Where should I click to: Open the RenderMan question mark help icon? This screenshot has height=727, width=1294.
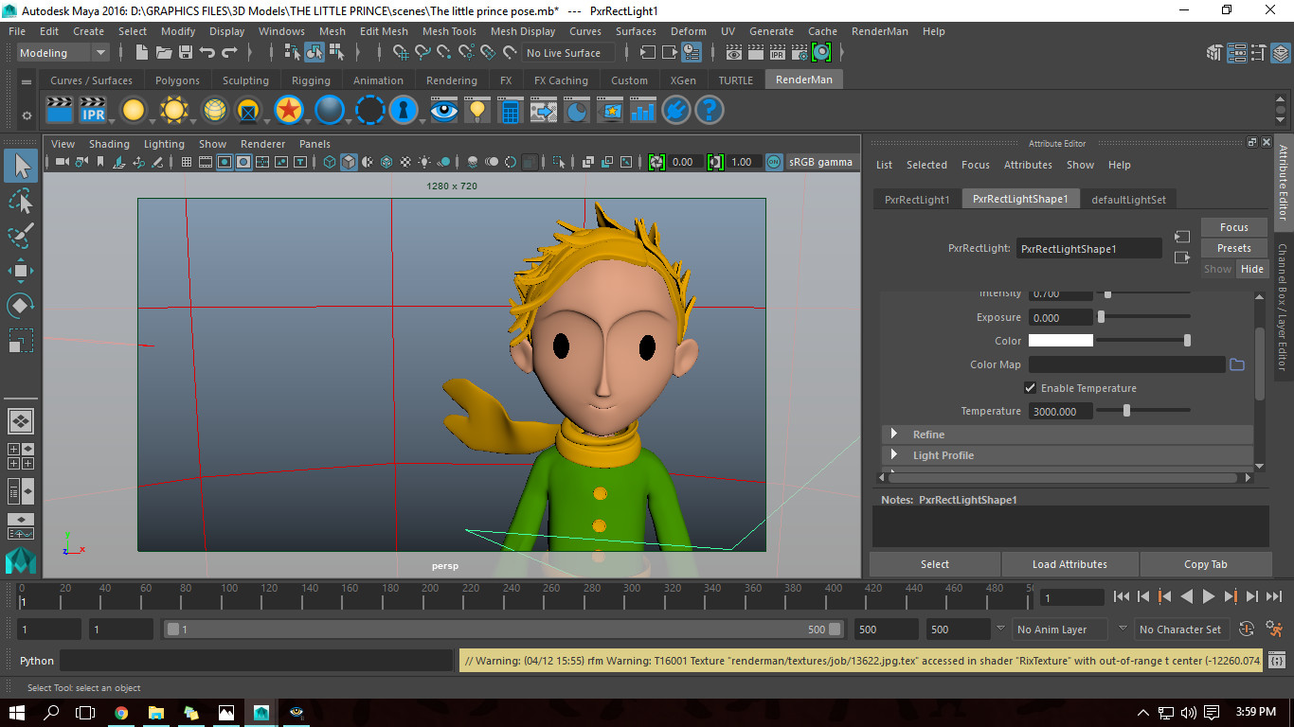pyautogui.click(x=709, y=111)
